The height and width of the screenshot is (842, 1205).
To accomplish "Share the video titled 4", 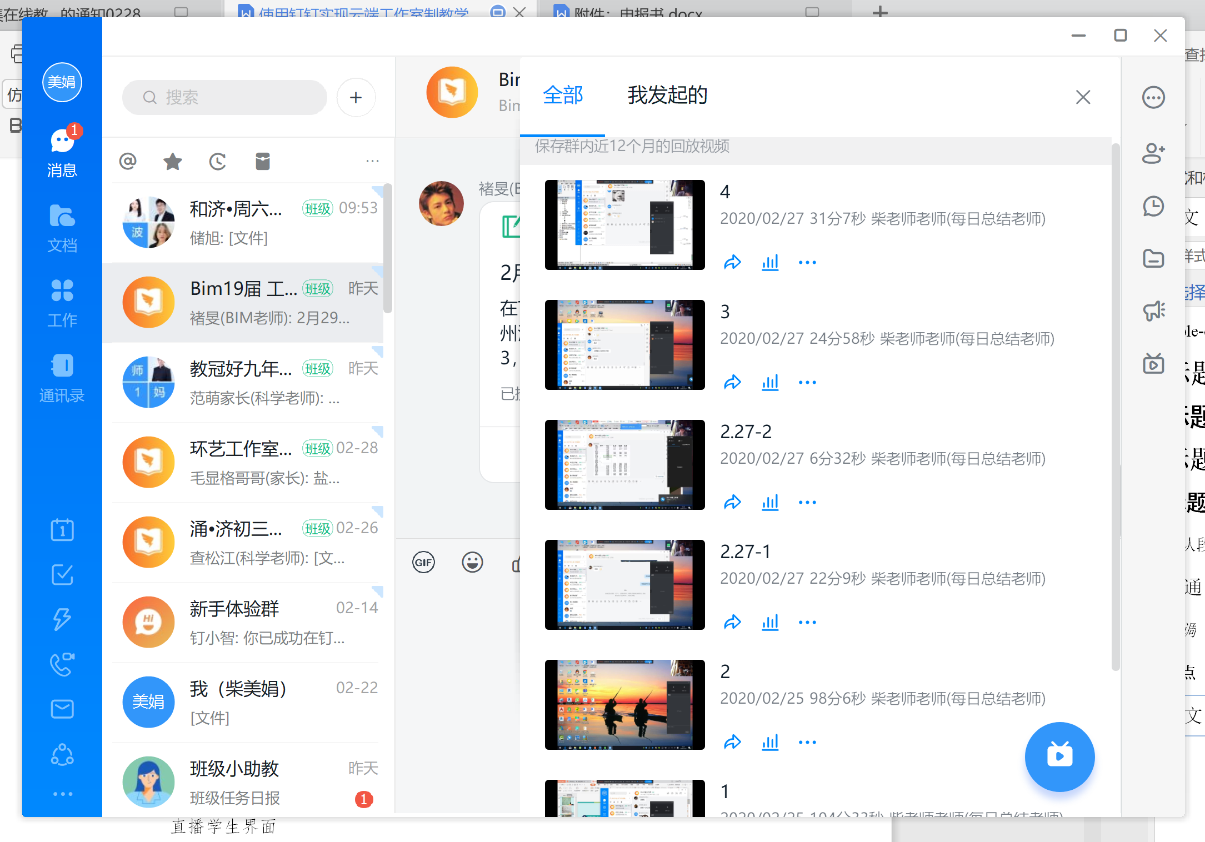I will tap(732, 262).
